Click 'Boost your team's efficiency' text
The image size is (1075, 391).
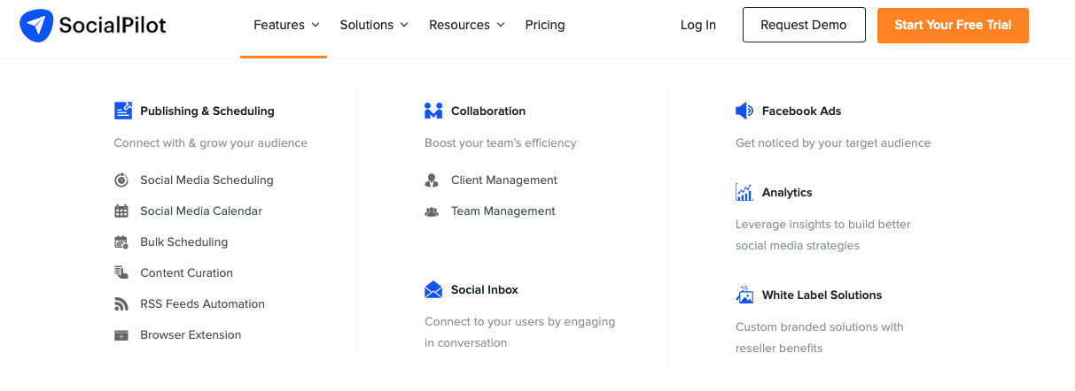[x=501, y=142]
